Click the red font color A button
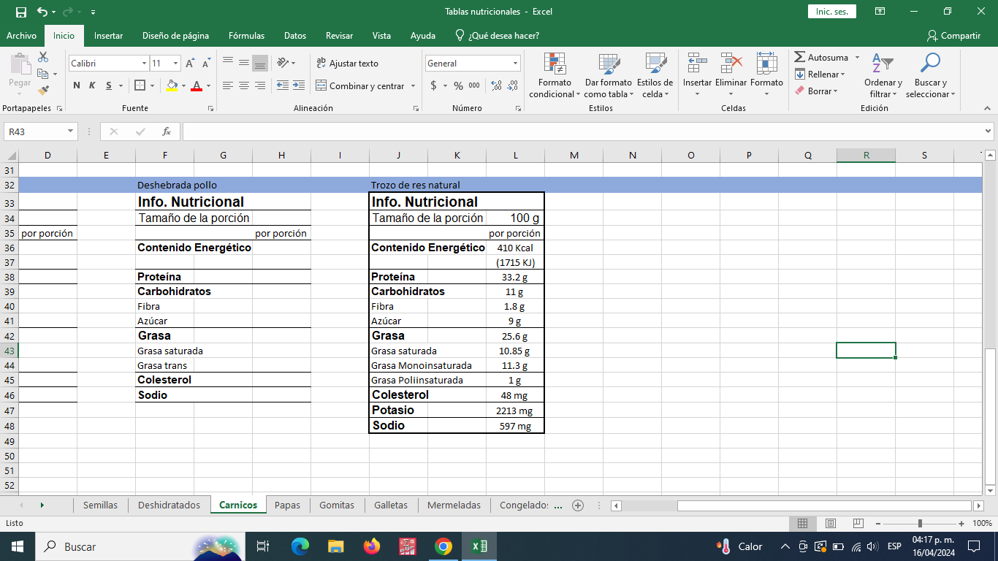The image size is (998, 561). point(196,85)
